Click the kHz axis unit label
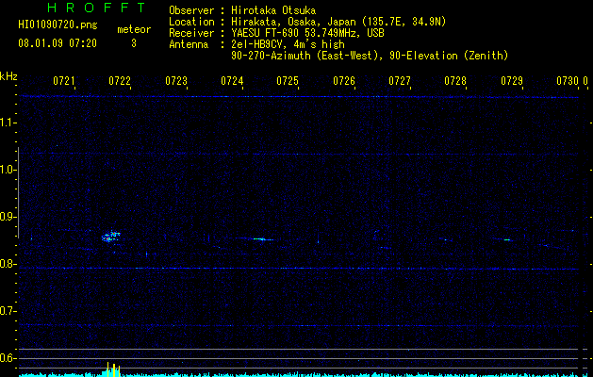Image resolution: width=593 pixels, height=377 pixels. (x=8, y=76)
